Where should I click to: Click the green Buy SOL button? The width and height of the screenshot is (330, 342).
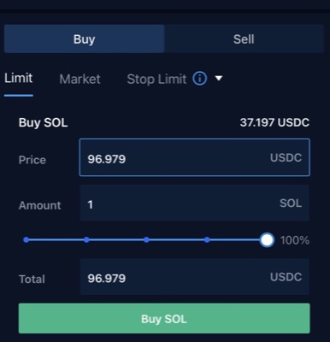coord(164,318)
